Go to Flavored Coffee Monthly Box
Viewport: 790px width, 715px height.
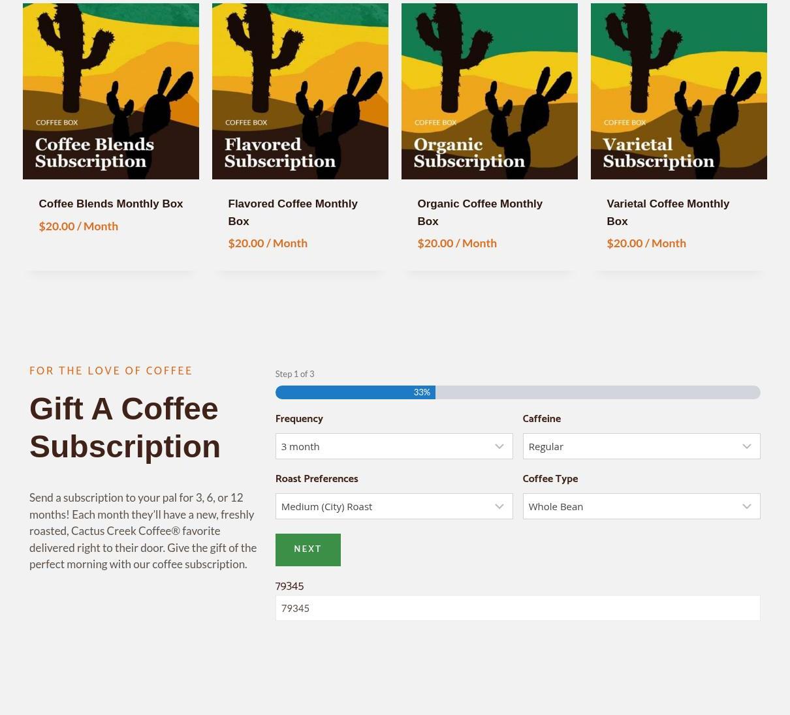coord(292,212)
